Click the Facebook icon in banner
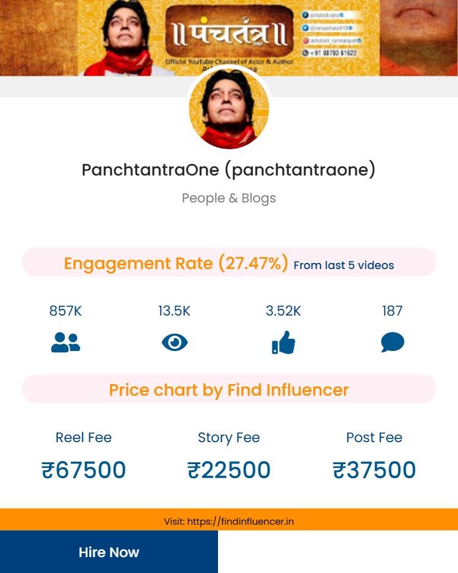458x573 pixels. pos(305,15)
